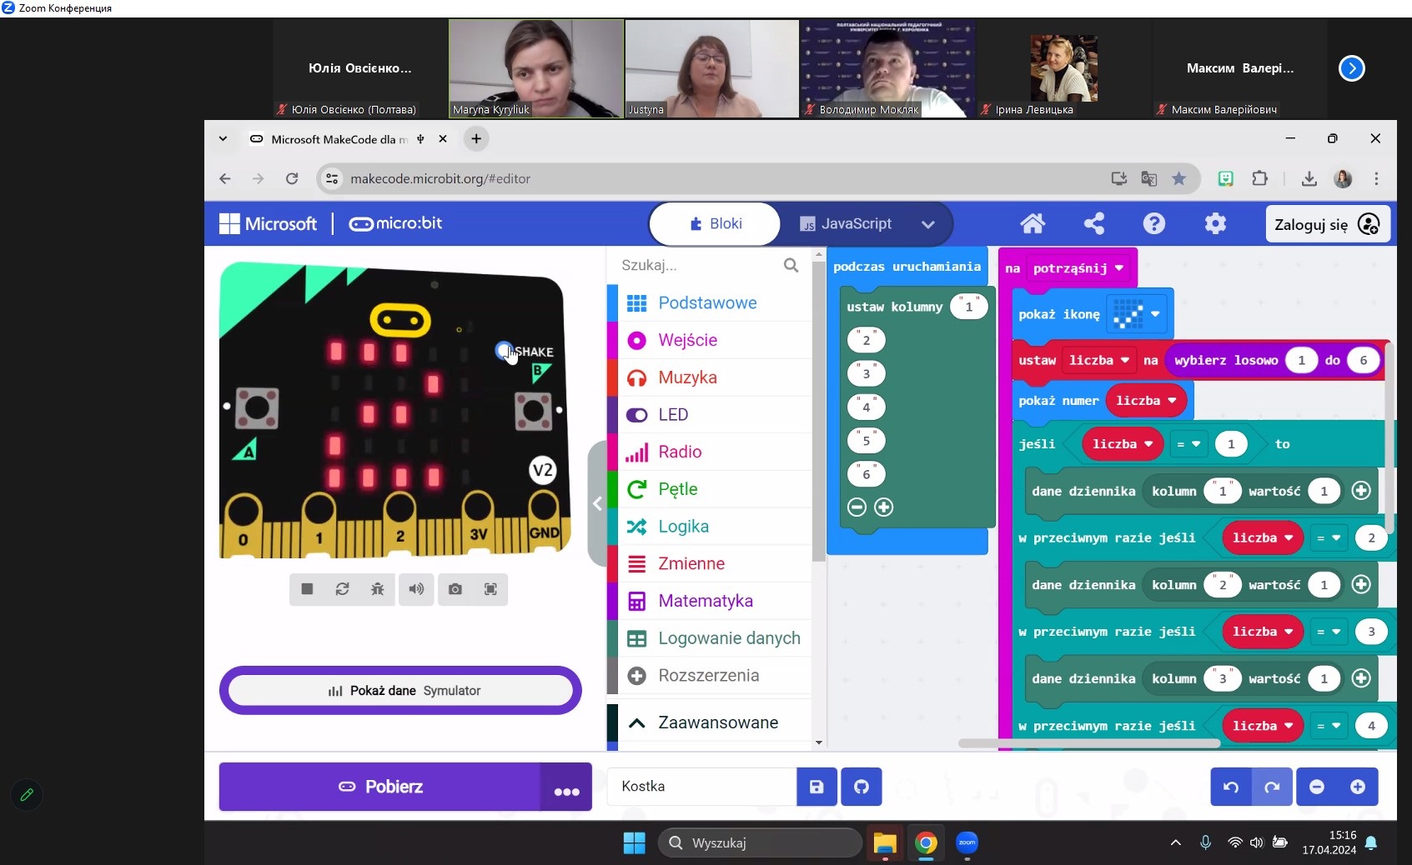Undo the last editor change
The image size is (1412, 865).
click(x=1231, y=787)
